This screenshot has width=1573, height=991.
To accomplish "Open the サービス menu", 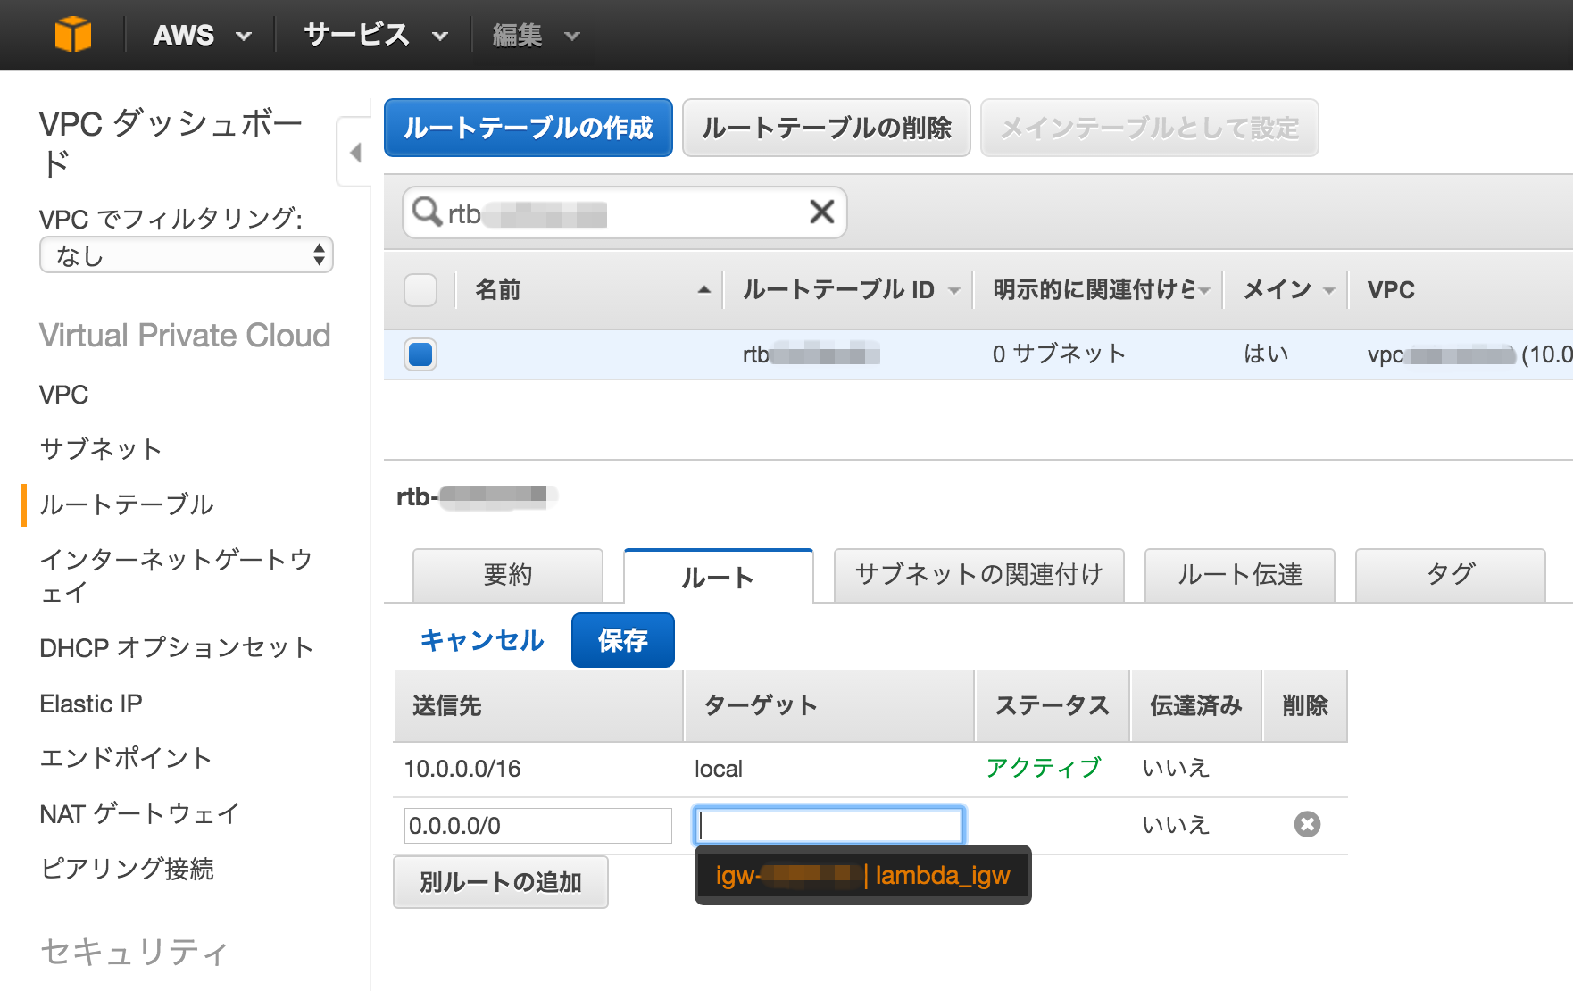I will coord(375,35).
